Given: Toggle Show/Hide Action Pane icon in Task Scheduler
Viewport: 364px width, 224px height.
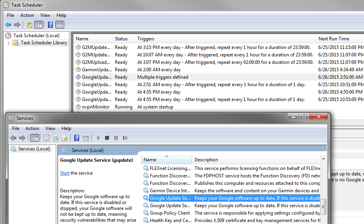Looking at the screenshot, I should point(60,25).
